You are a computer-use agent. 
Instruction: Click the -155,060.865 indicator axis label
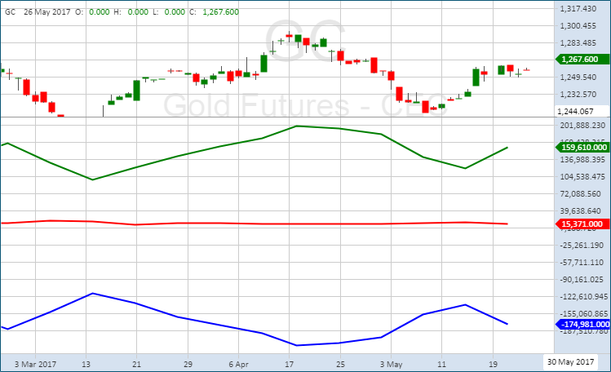583,314
